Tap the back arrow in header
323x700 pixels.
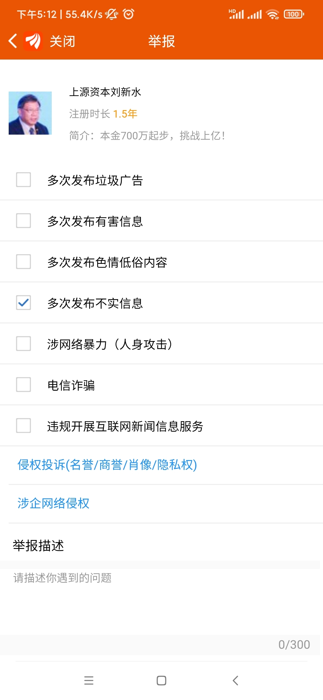click(13, 41)
